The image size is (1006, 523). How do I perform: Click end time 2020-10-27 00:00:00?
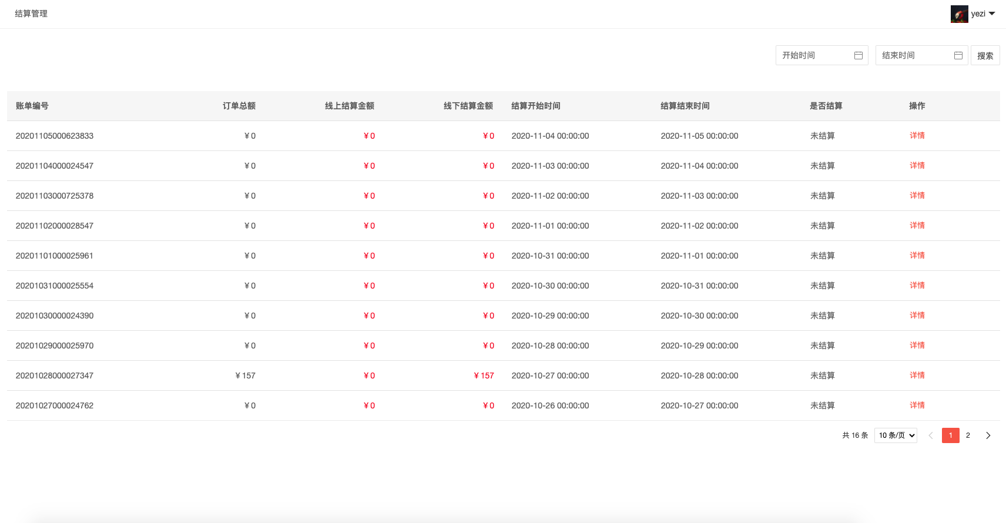coord(699,405)
